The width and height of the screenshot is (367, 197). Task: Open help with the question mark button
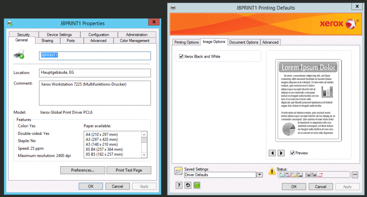point(179,185)
